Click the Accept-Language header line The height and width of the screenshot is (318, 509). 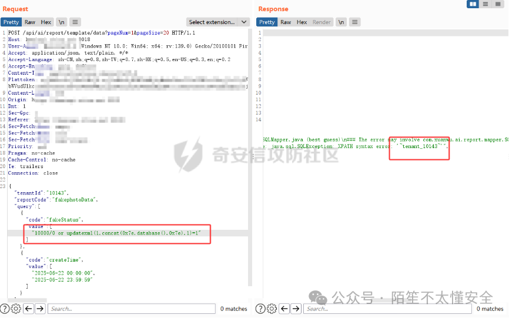point(119,59)
